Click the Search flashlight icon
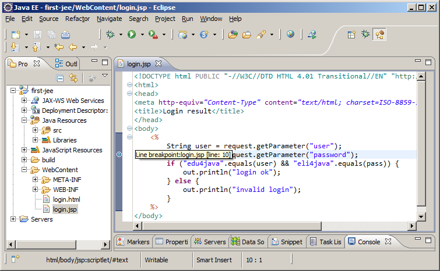The height and width of the screenshot is (271, 440). click(261, 34)
